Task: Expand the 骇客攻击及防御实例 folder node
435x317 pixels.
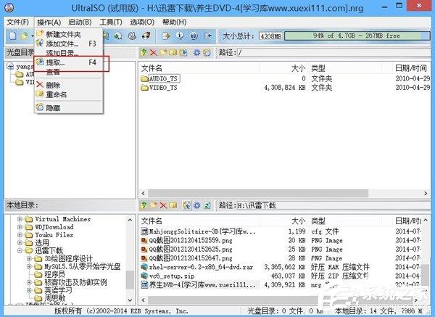Action: tap(29, 282)
